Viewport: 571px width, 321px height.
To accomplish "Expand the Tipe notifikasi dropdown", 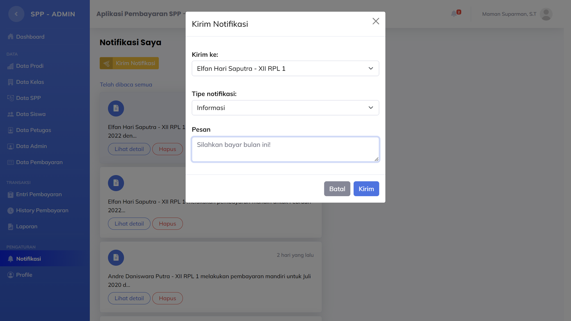I will tap(285, 108).
